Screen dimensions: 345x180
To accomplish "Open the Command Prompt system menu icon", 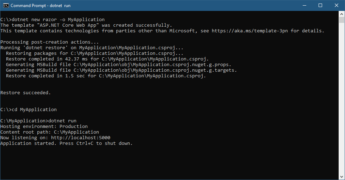I will pyautogui.click(x=5, y=6).
